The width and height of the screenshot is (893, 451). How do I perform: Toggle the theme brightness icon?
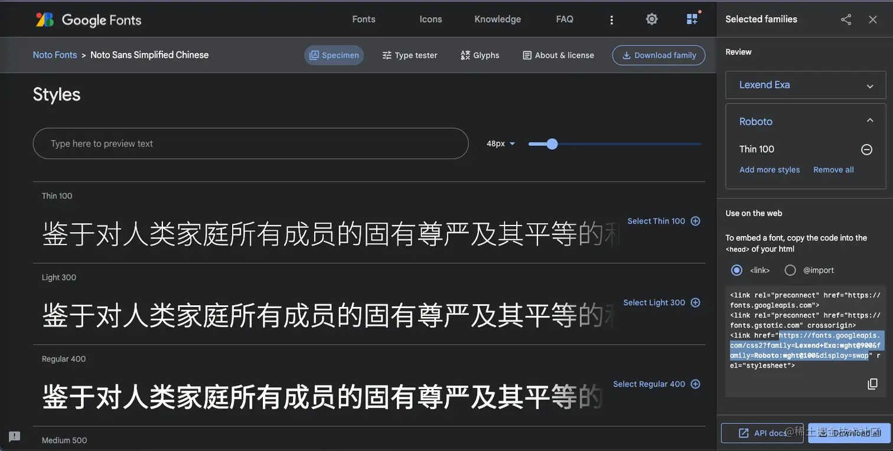(651, 19)
